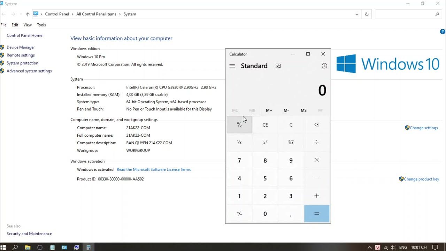
Task: Click digit 6 on Calculator
Action: pyautogui.click(x=291, y=178)
